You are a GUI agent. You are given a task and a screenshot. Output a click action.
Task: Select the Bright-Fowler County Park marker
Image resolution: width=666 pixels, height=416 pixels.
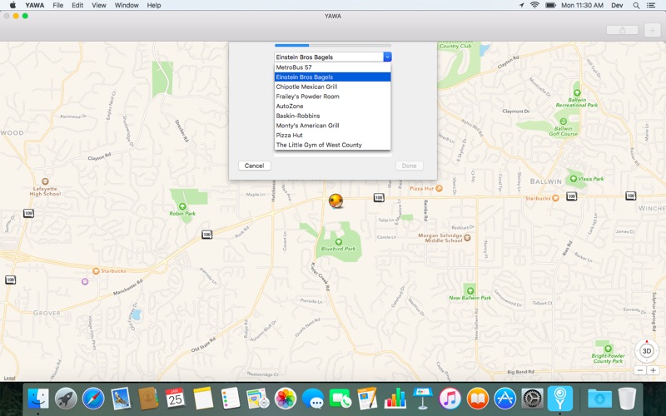tap(609, 349)
